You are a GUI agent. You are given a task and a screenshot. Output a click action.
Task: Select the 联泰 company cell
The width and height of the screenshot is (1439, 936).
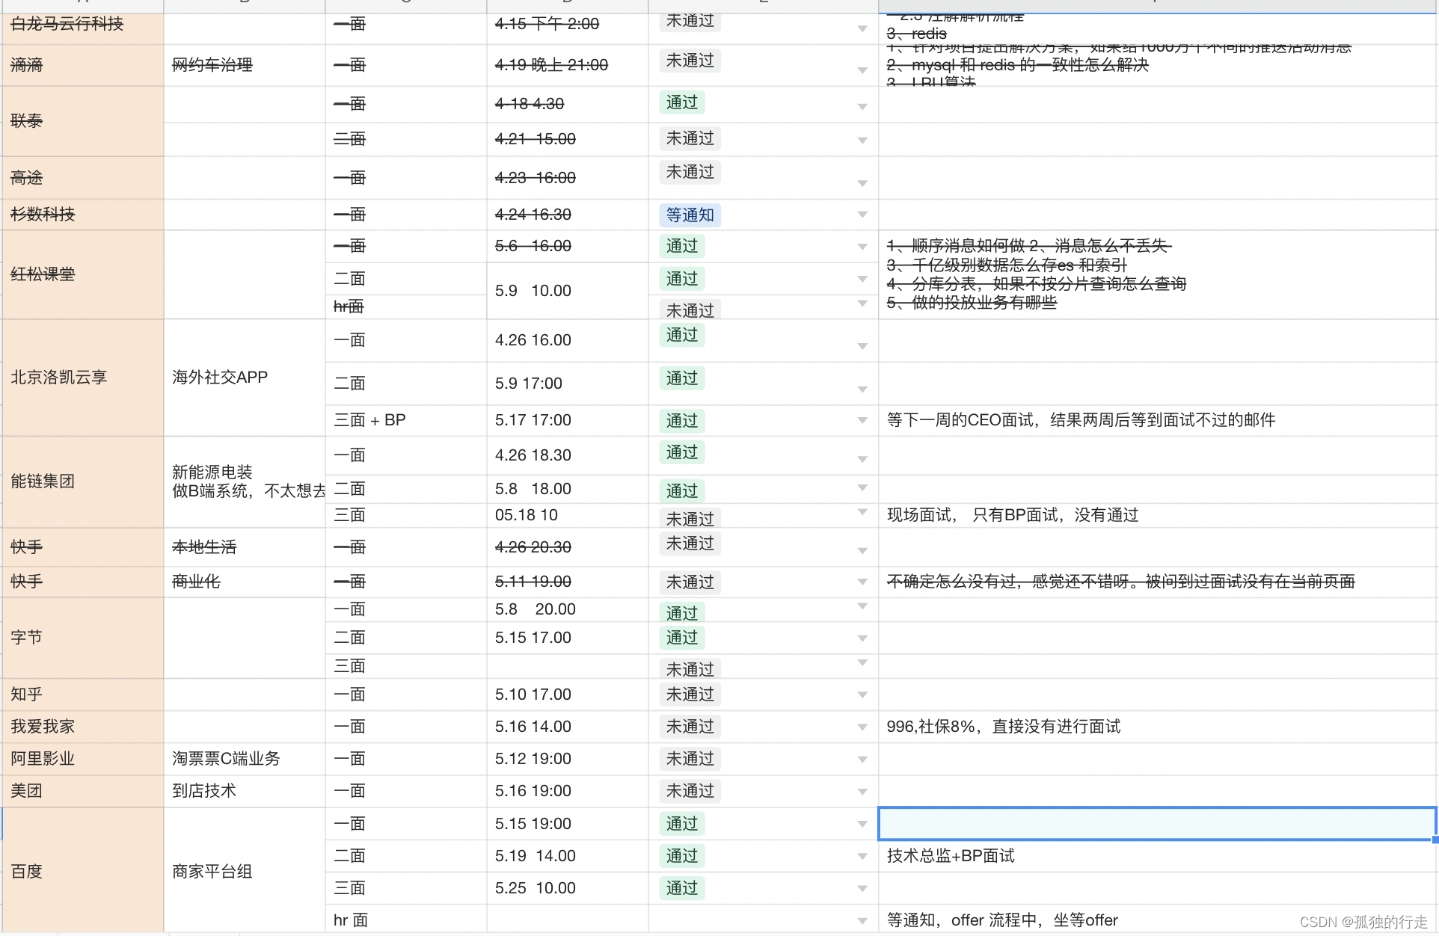(83, 121)
